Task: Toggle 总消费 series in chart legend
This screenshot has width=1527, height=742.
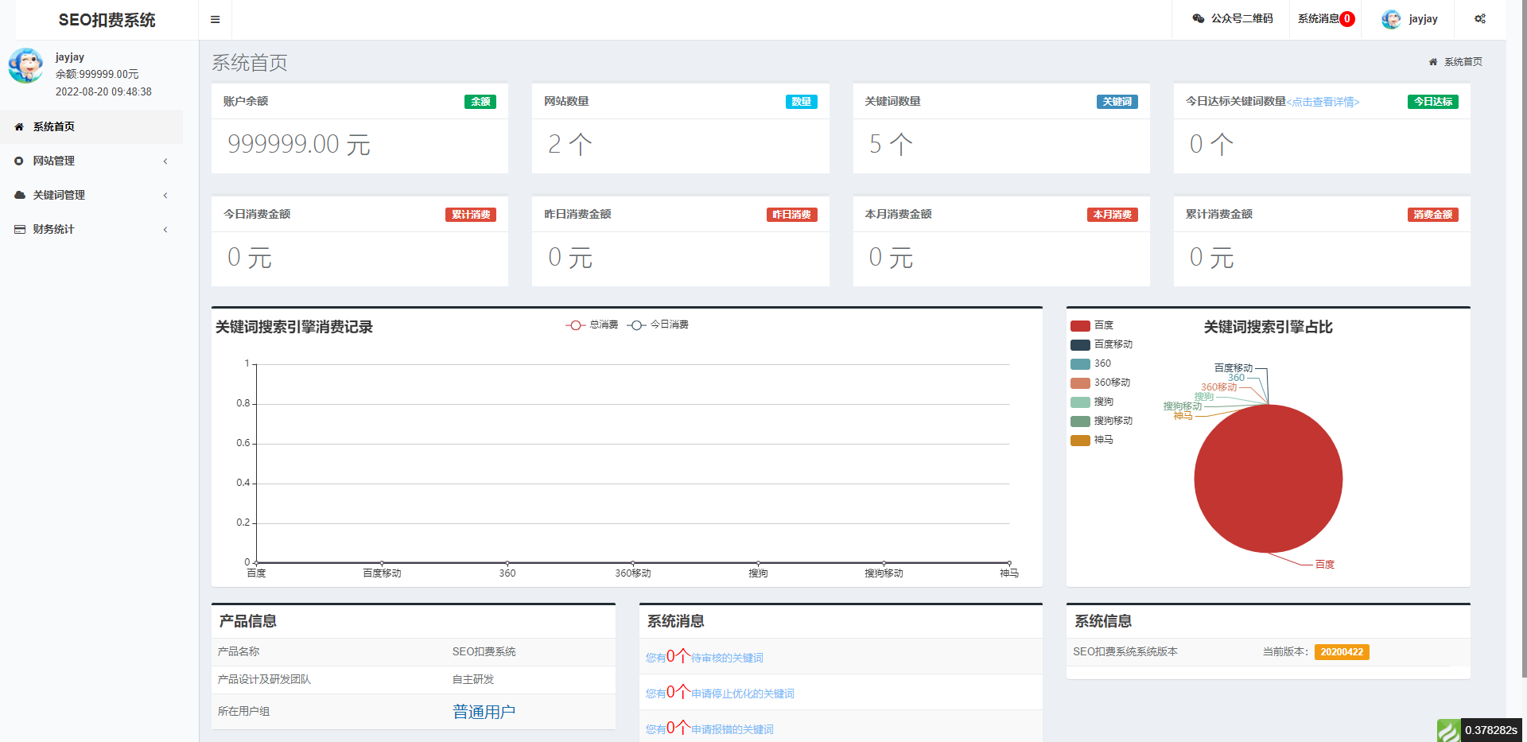Action: (592, 324)
